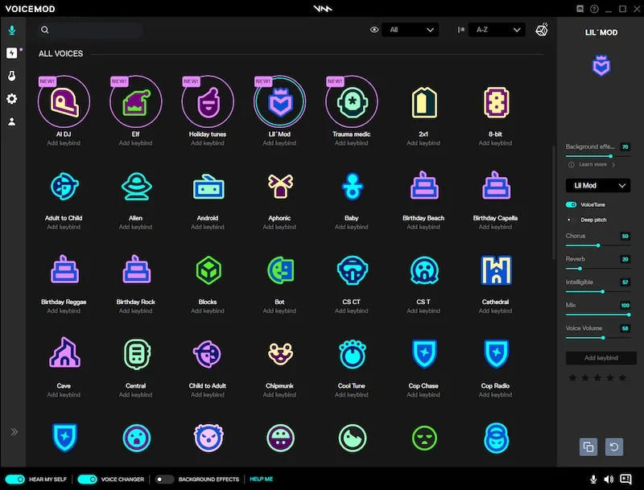Open the Soundboard section in sidebar

pyautogui.click(x=11, y=53)
